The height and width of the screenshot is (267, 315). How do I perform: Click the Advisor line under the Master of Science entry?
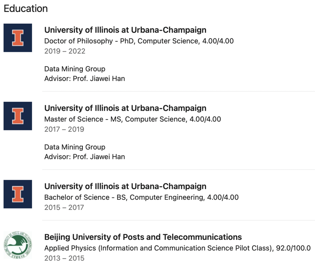click(x=85, y=157)
